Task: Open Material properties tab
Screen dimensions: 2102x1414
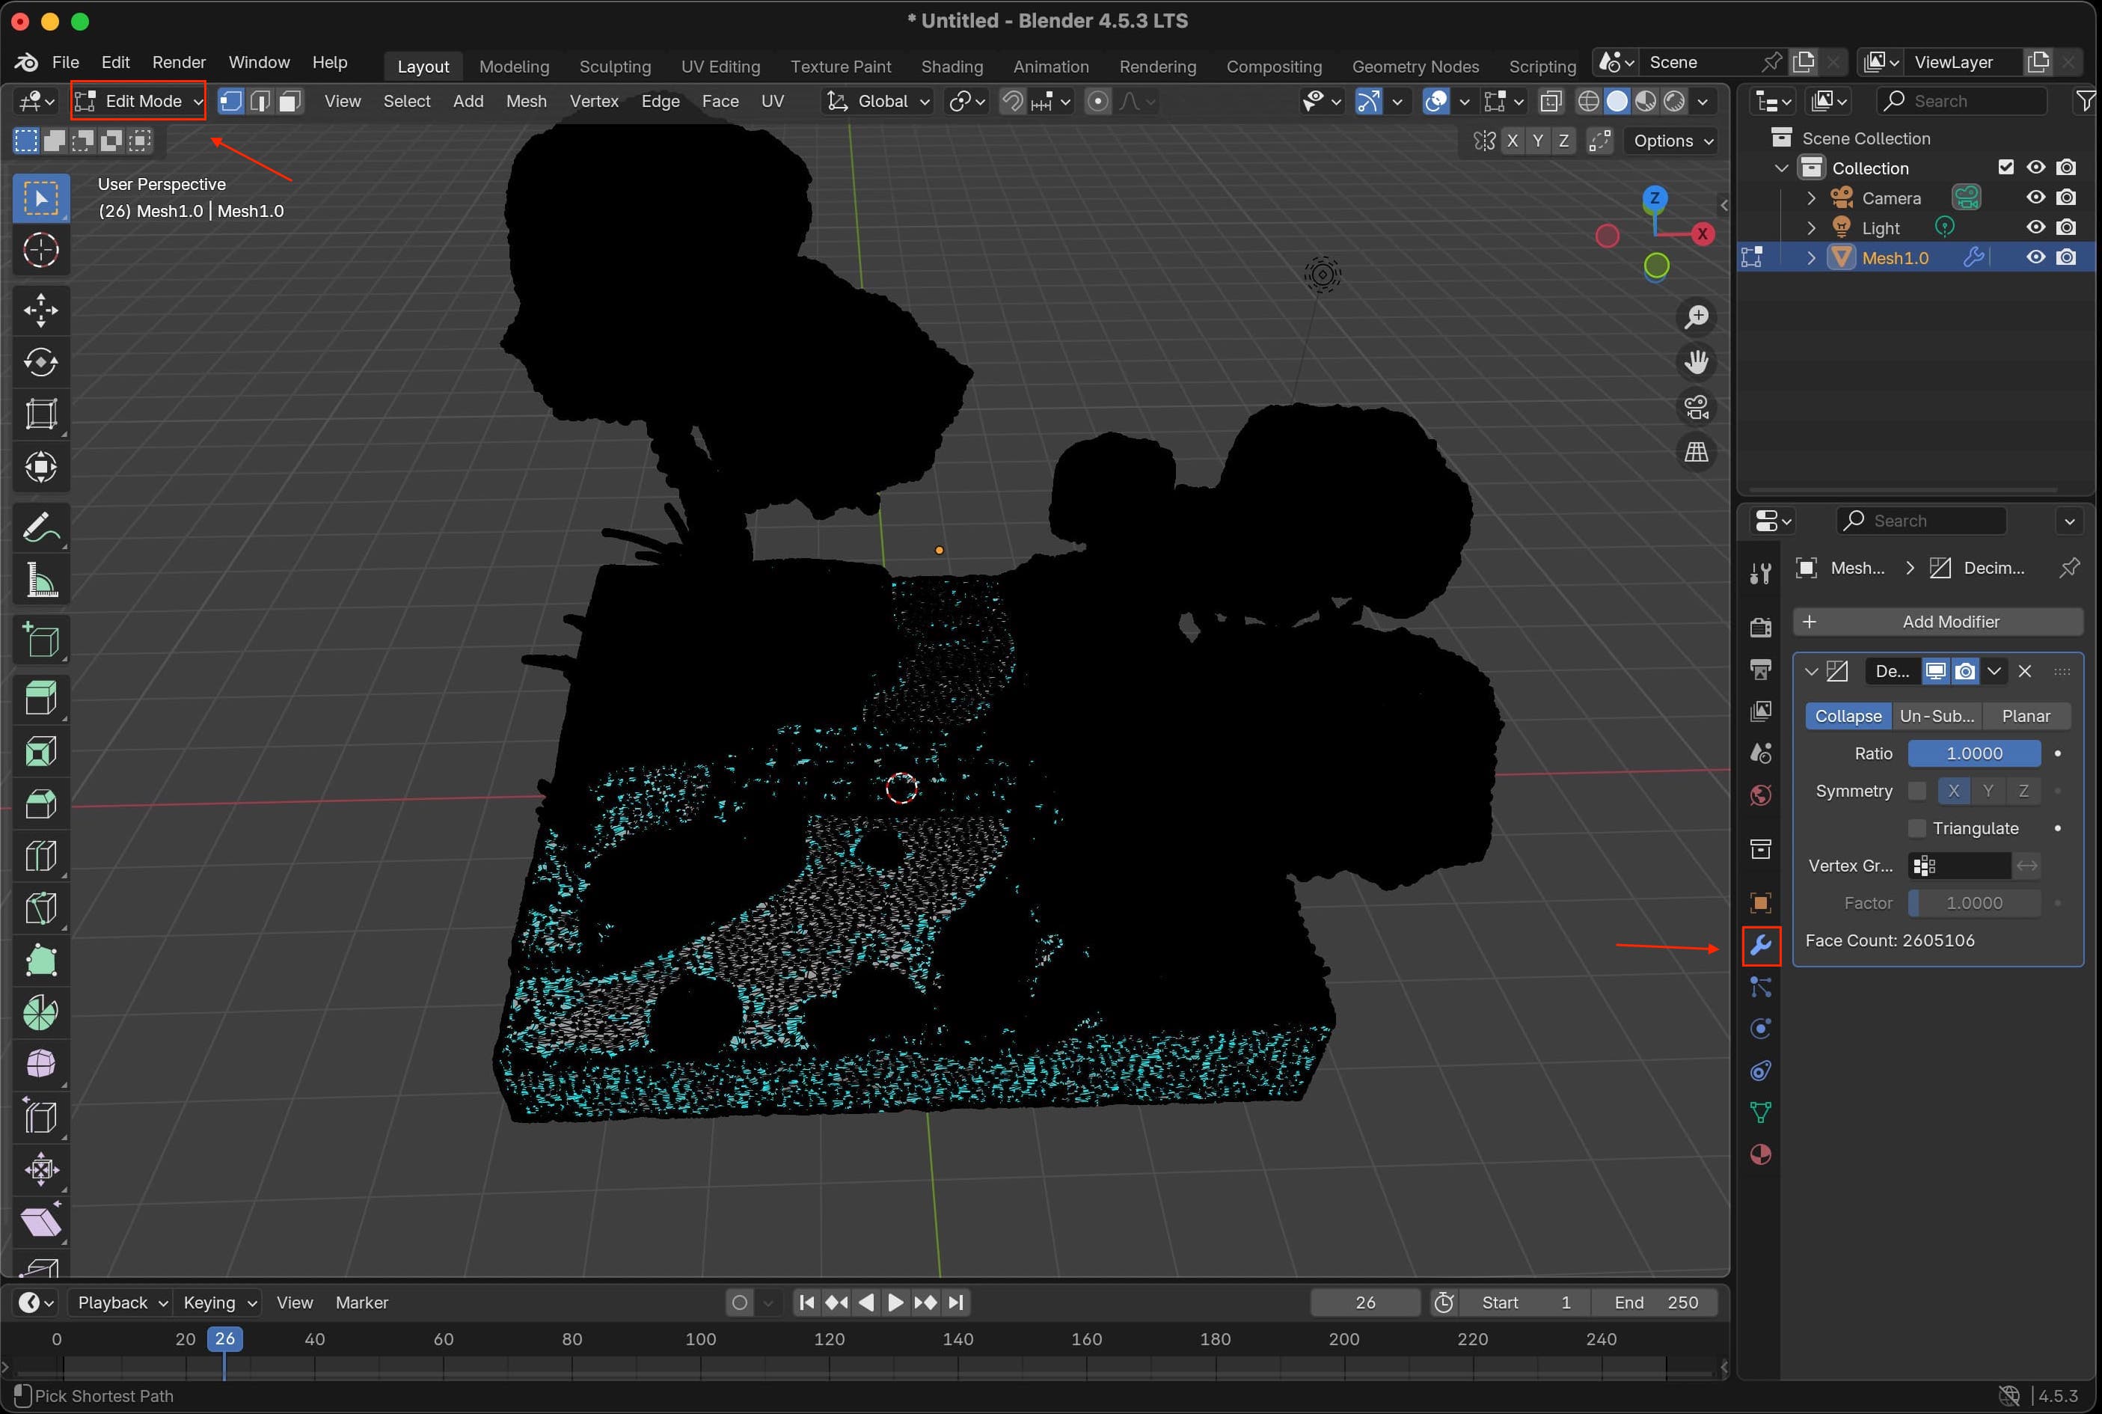Action: [x=1760, y=1154]
